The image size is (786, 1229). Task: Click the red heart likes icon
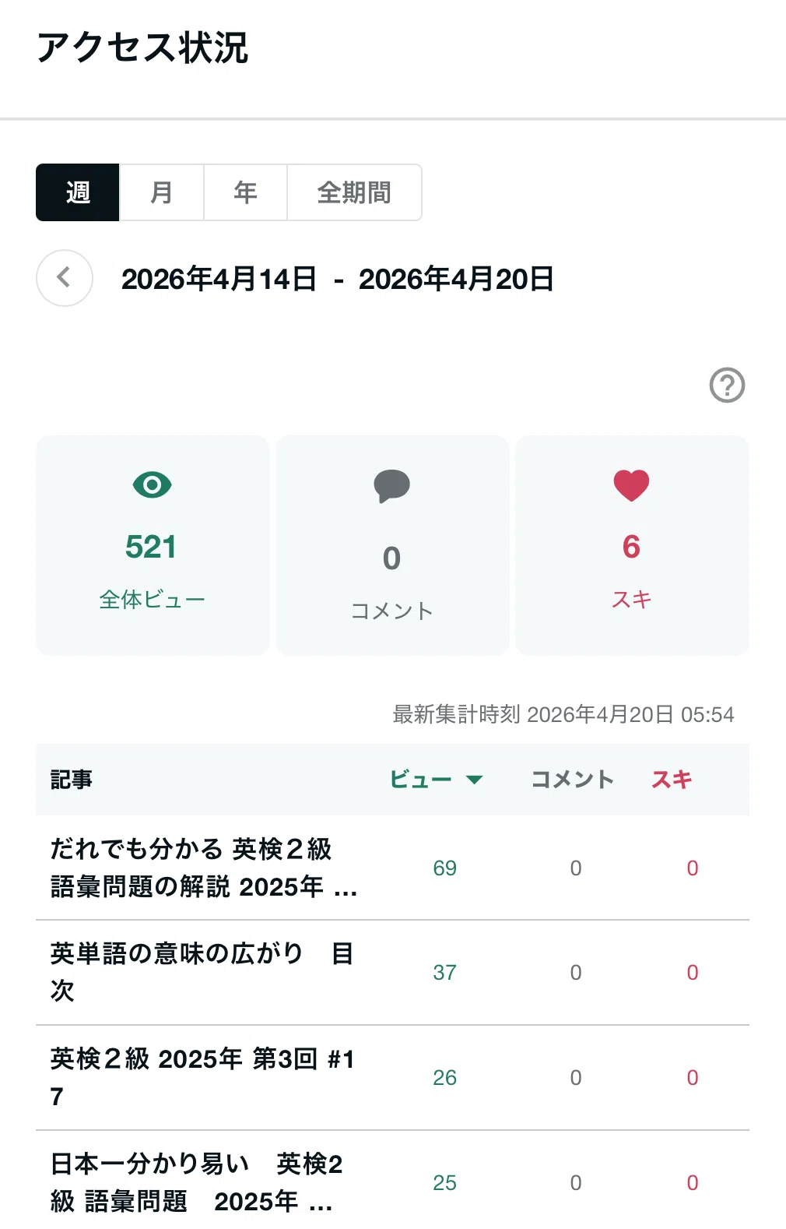[x=631, y=485]
